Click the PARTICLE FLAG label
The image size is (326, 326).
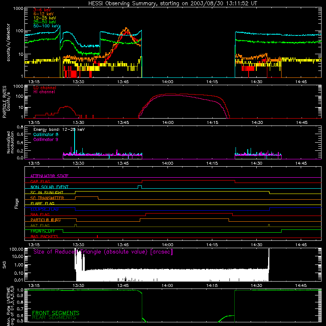(x=46, y=220)
